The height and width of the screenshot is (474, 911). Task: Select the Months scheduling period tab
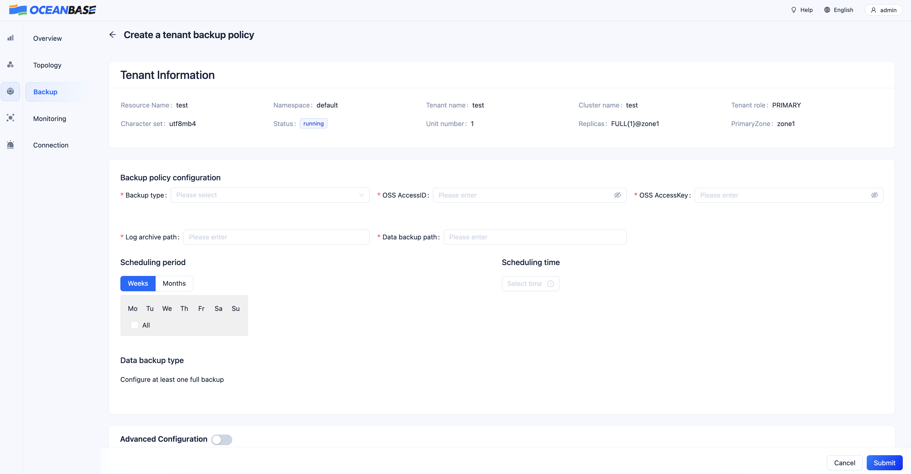pyautogui.click(x=174, y=284)
